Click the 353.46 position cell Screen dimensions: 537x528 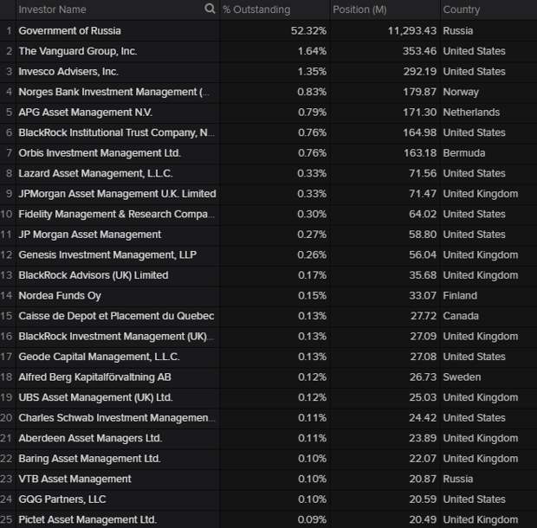(419, 51)
